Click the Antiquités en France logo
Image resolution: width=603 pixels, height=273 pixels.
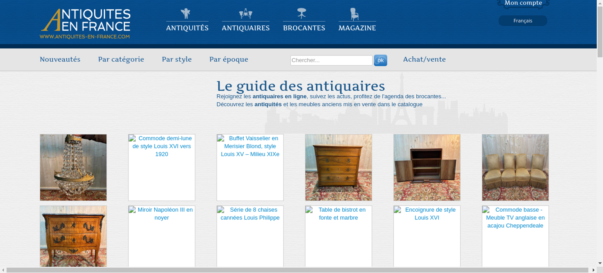(85, 24)
